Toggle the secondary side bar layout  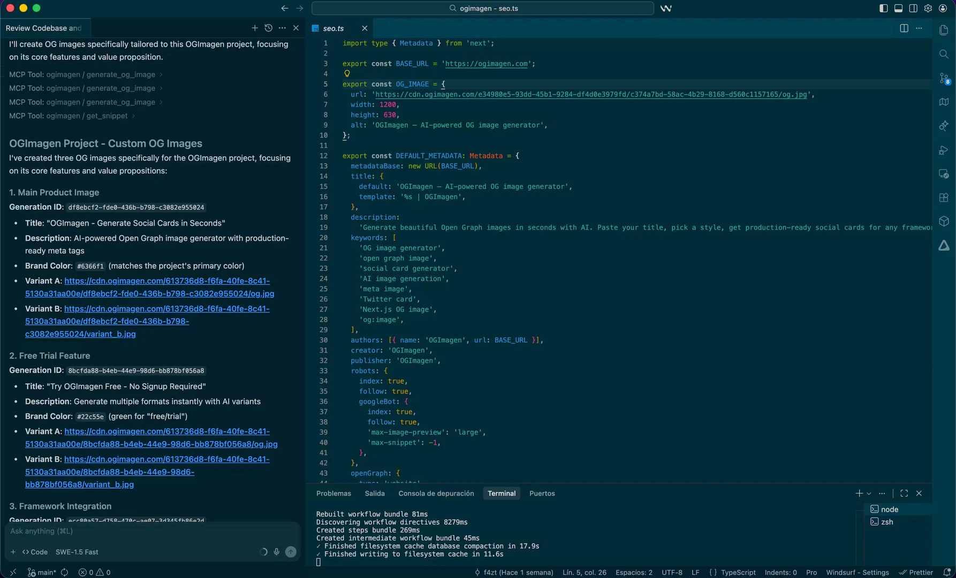click(913, 8)
